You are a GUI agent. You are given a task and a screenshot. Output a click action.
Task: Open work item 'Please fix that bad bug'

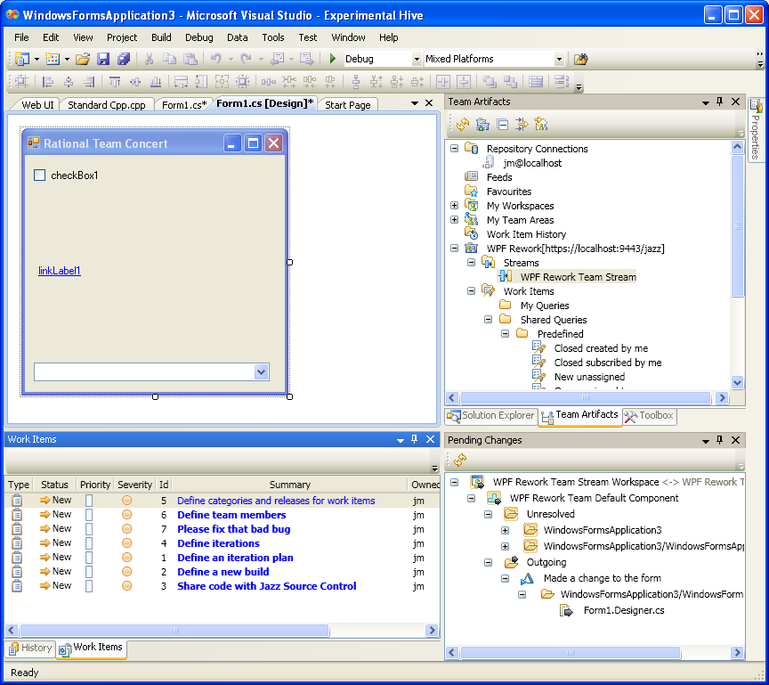(234, 529)
